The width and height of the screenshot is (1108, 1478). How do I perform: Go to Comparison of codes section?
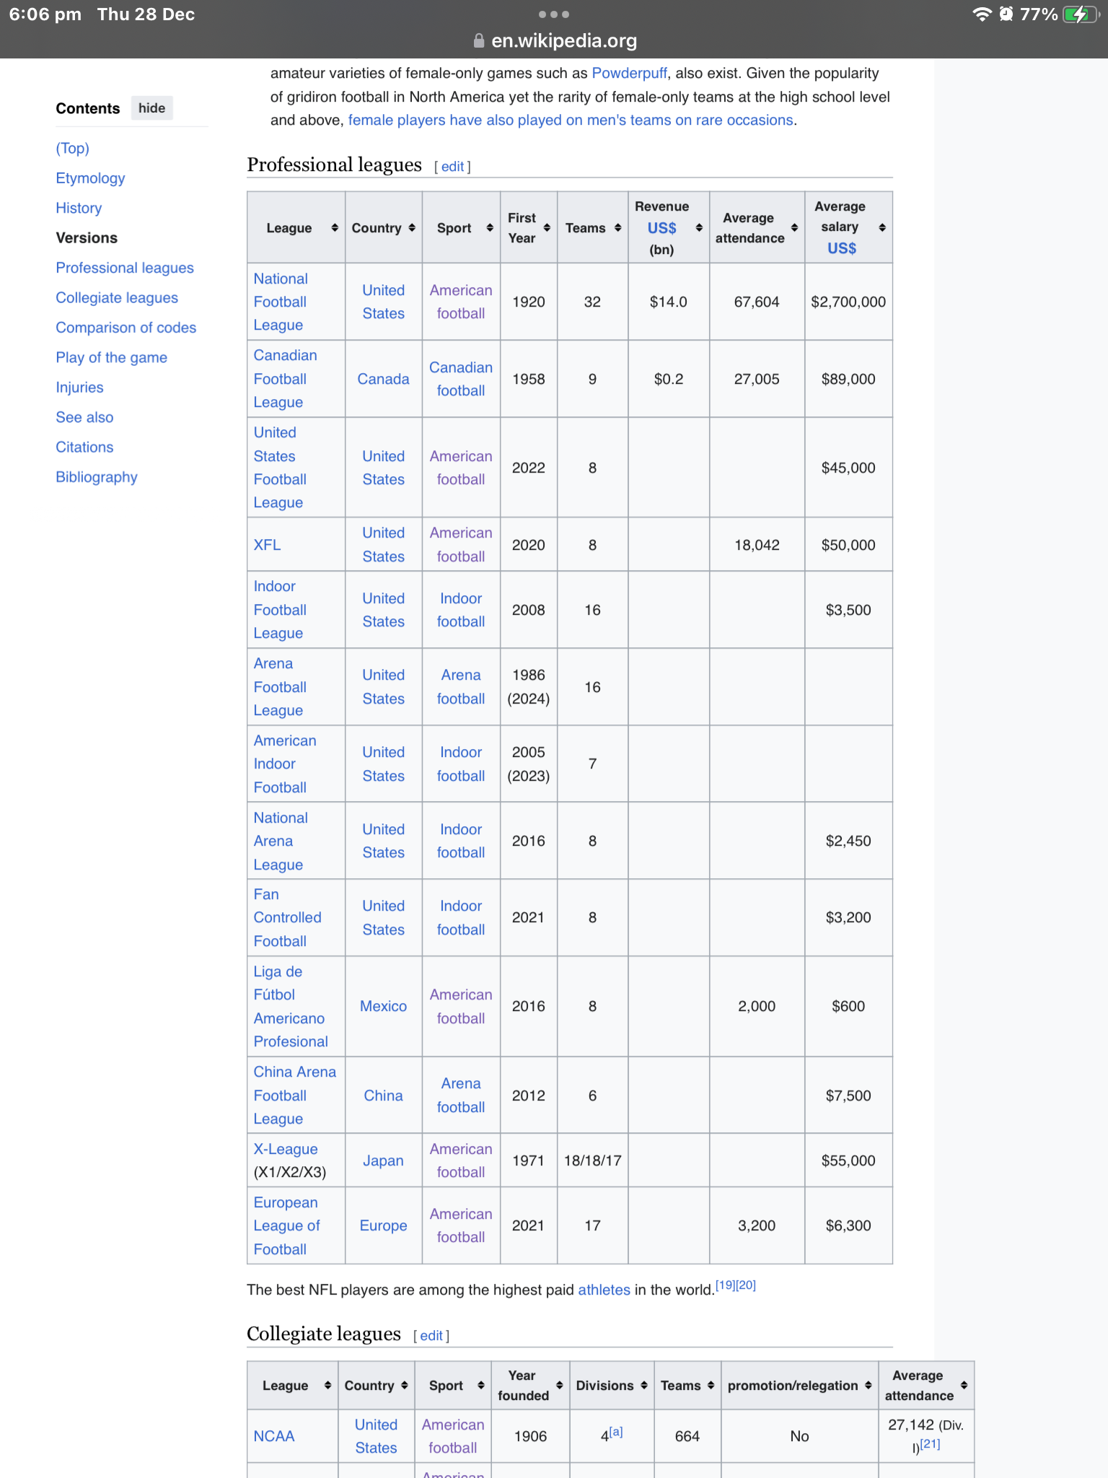click(x=126, y=328)
